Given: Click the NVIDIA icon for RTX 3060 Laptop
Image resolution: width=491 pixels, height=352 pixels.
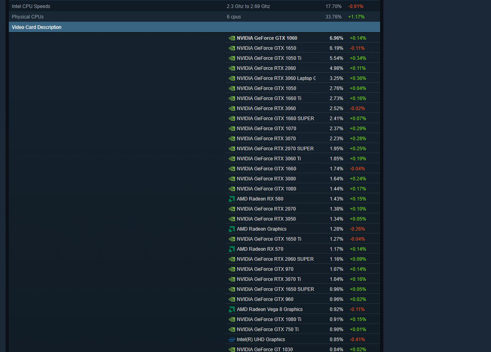Looking at the screenshot, I should coord(232,78).
